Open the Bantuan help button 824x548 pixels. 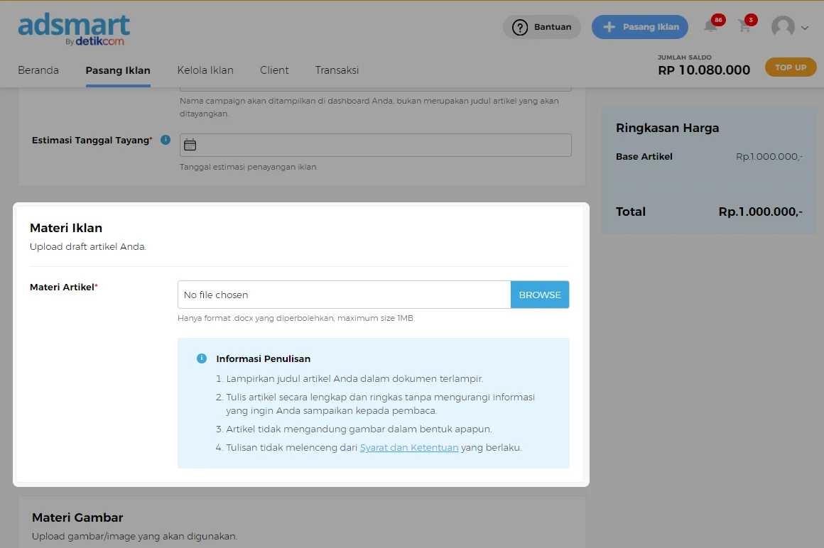pos(542,27)
